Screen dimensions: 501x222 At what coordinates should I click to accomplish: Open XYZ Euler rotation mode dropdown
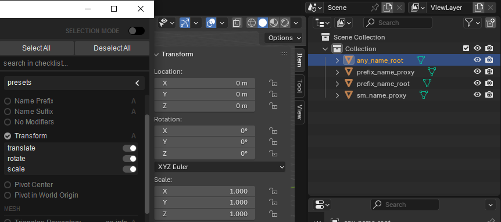(x=220, y=167)
